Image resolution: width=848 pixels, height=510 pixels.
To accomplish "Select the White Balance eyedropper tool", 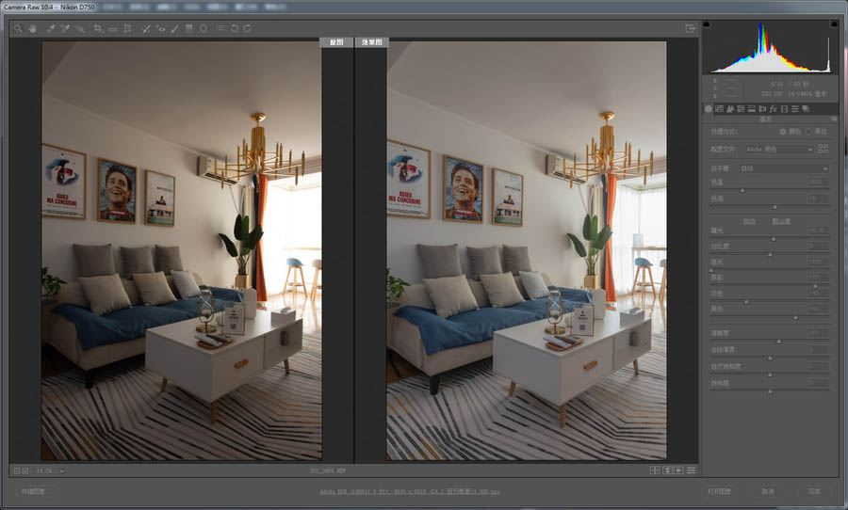I will (51, 28).
